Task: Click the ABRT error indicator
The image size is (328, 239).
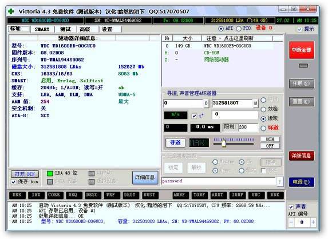Action: 219,195
